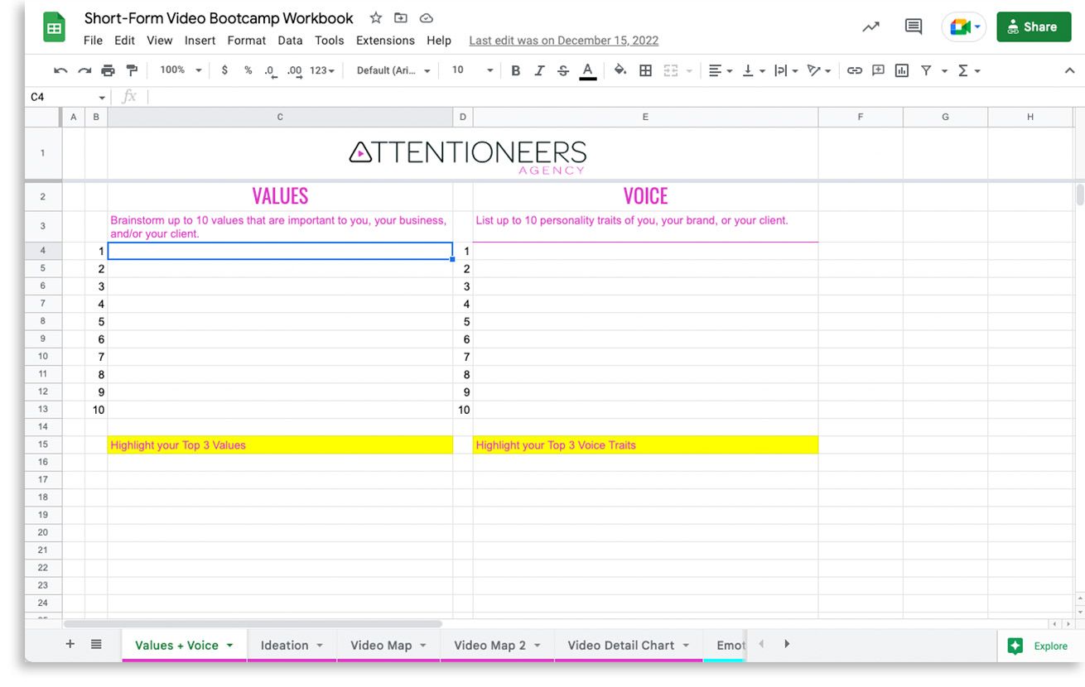Open the Functions sigma menu
This screenshot has height=687, width=1085.
pos(968,71)
